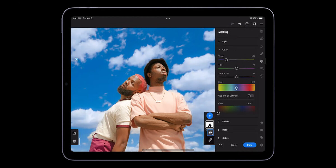This screenshot has height=168, width=336.
Task: Undo the last edit
Action: [x=240, y=24]
